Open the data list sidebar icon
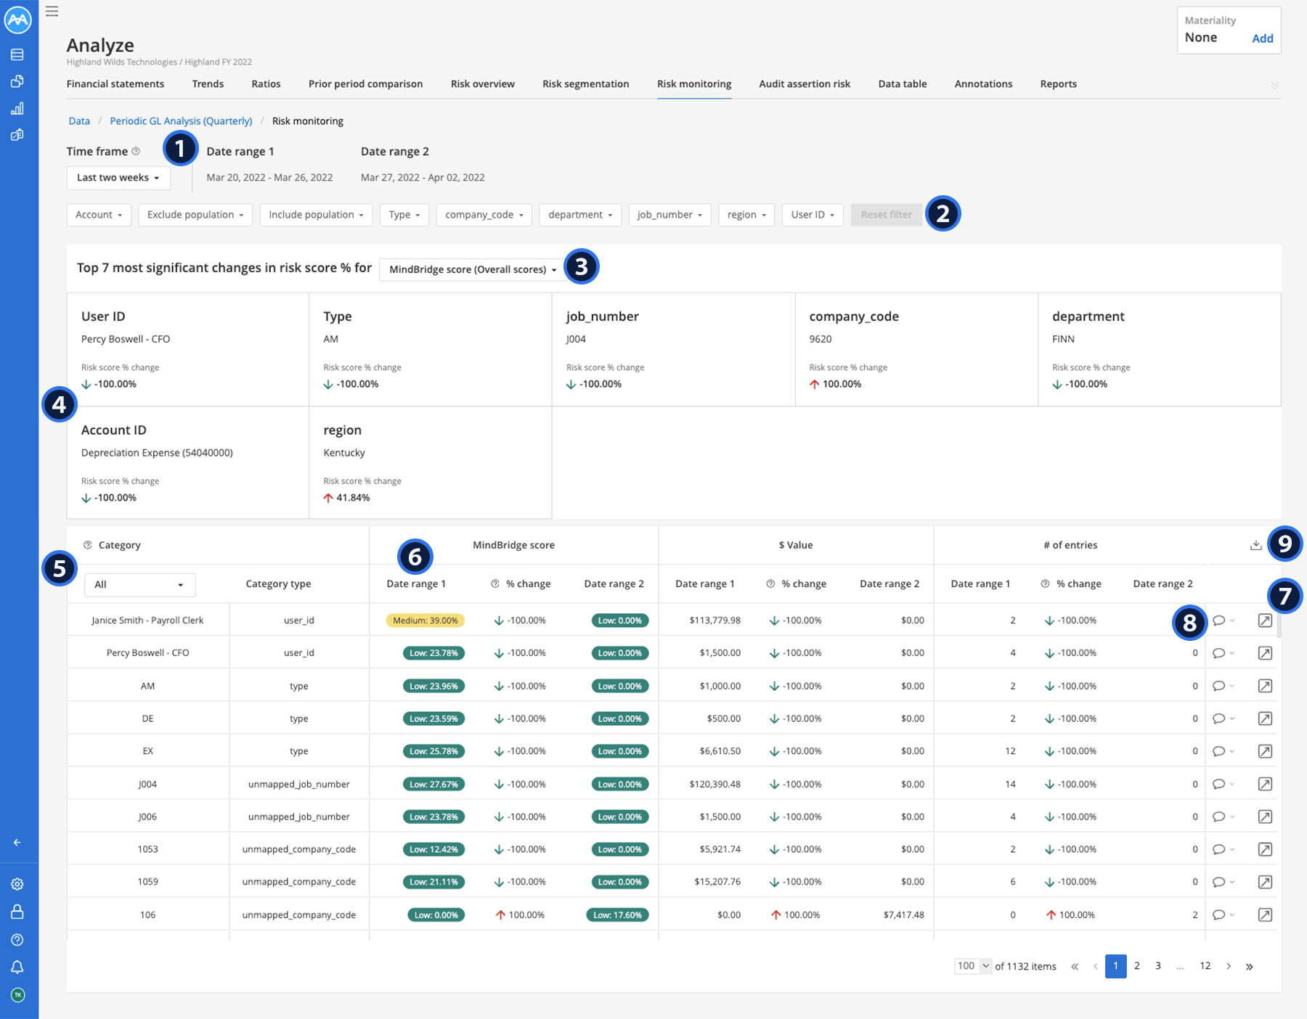The height and width of the screenshot is (1019, 1307). [x=17, y=54]
